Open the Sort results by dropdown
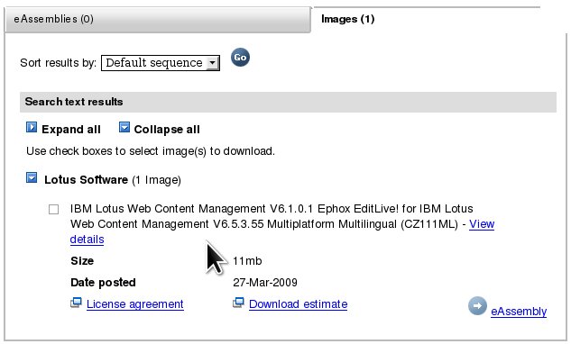 [x=161, y=63]
